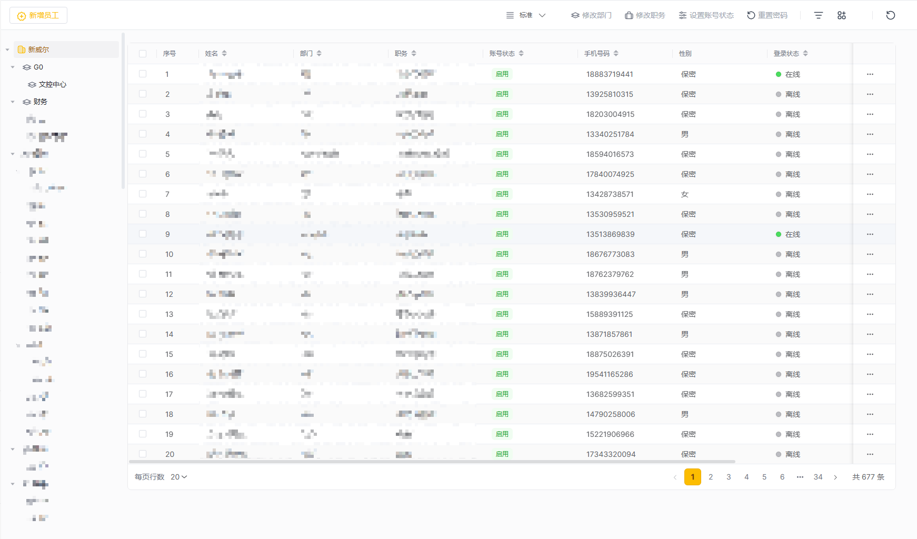
Task: Click the department tree vertical scrollbar
Action: pyautogui.click(x=123, y=111)
